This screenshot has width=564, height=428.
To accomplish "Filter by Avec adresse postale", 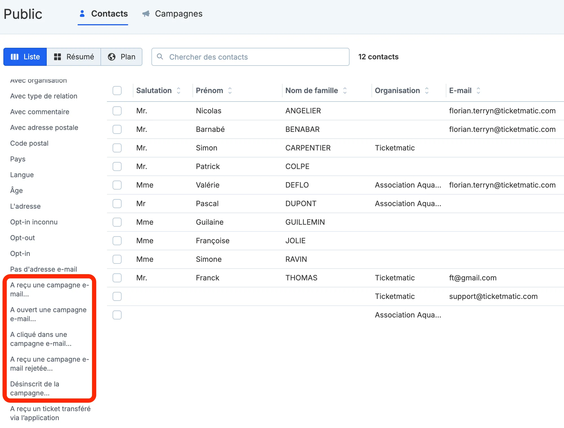I will pyautogui.click(x=44, y=128).
